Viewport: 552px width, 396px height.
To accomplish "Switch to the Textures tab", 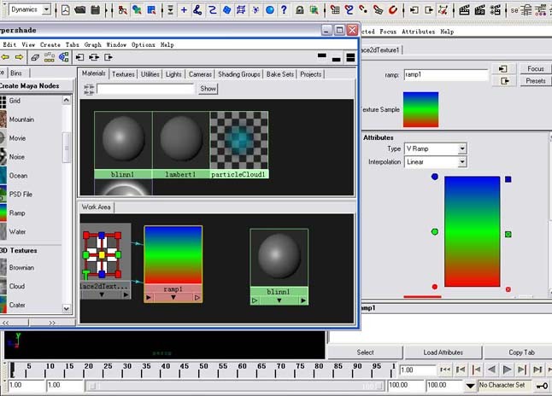I will pyautogui.click(x=123, y=74).
